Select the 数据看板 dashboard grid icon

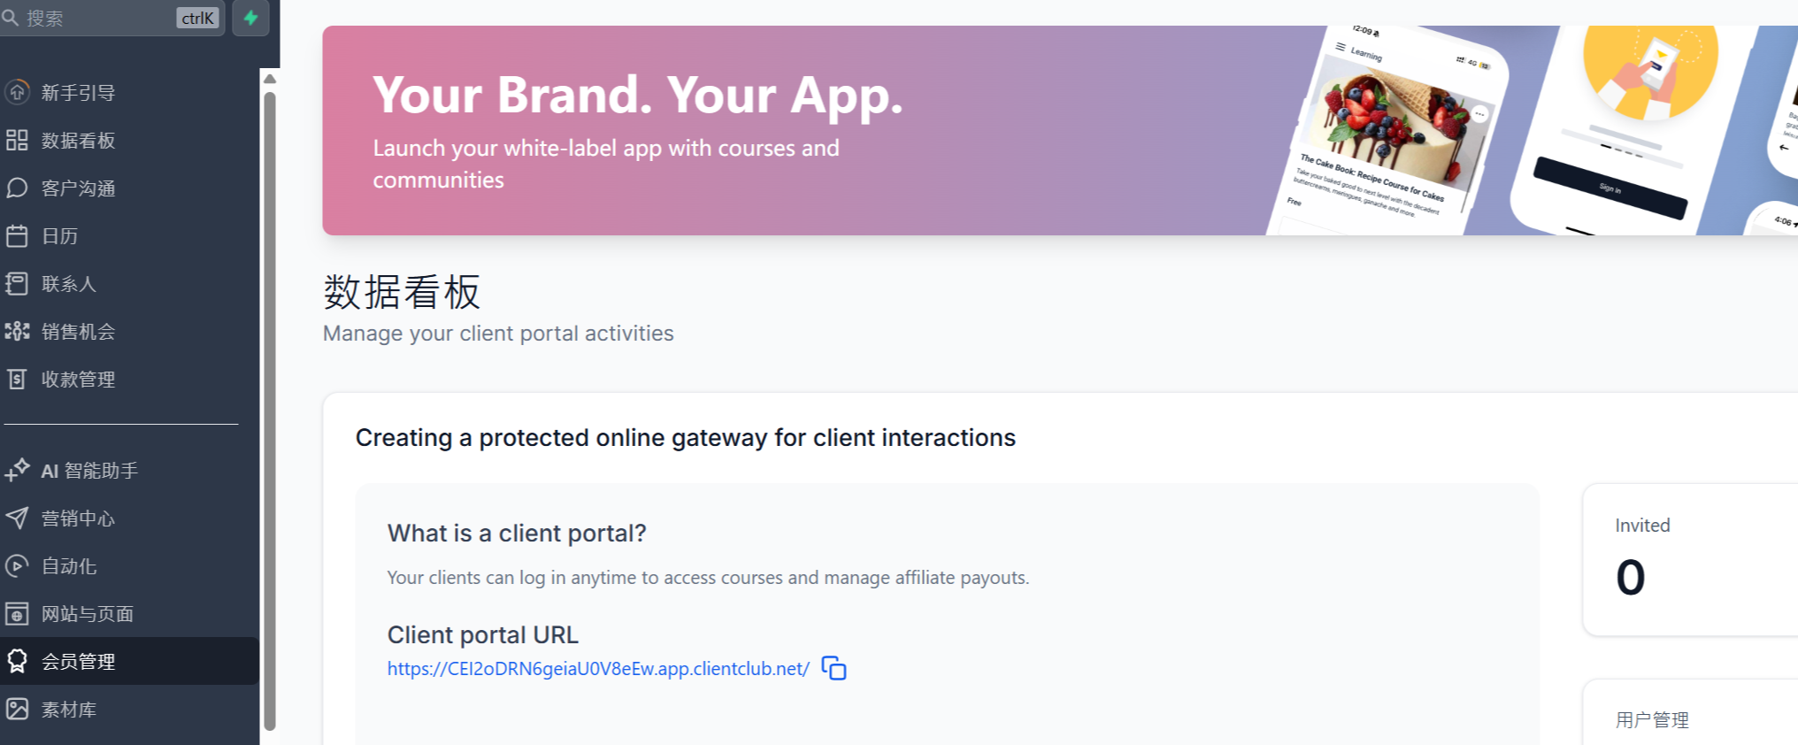tap(17, 140)
